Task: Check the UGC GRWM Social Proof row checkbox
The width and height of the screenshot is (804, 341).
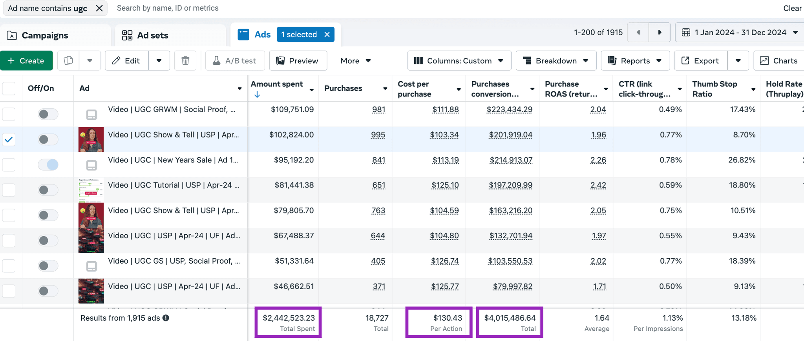Action: tap(9, 114)
